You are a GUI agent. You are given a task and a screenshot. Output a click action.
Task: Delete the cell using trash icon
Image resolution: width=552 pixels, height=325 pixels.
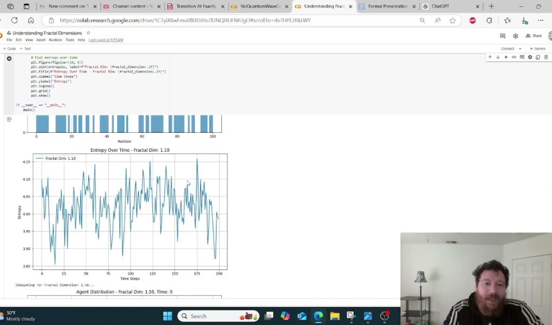click(x=546, y=57)
